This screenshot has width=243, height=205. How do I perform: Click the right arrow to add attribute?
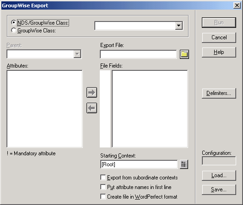point(92,92)
